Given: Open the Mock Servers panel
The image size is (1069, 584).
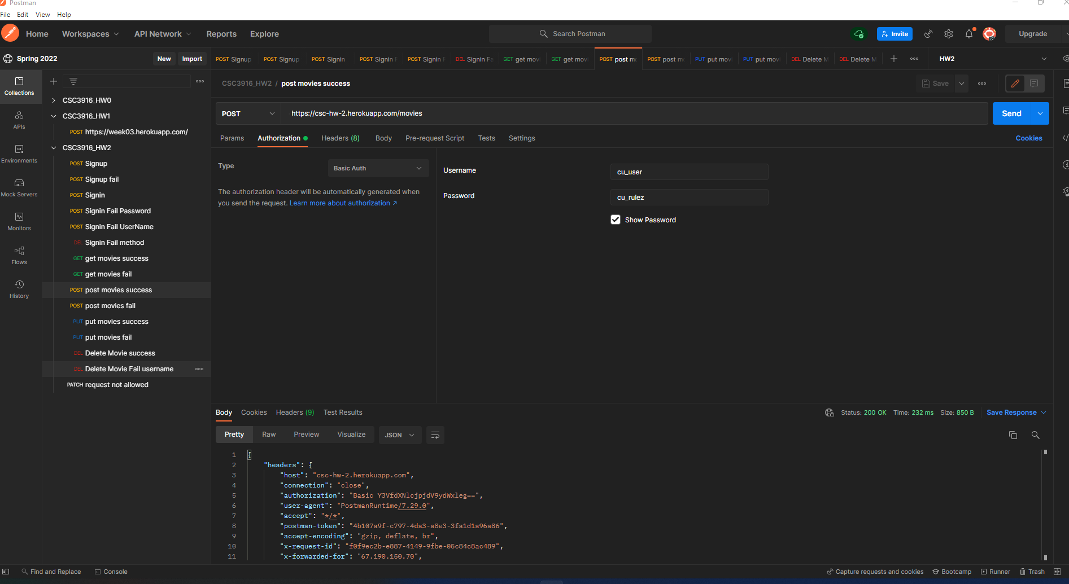Looking at the screenshot, I should click(19, 187).
